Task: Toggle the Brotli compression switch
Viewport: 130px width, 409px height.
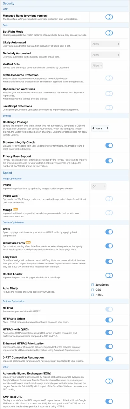Action: coord(109,232)
